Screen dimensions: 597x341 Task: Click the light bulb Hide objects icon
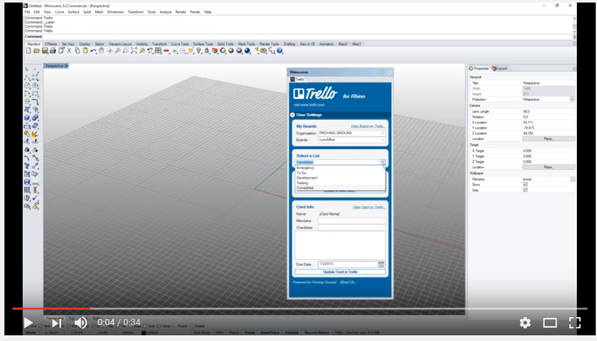(x=199, y=50)
